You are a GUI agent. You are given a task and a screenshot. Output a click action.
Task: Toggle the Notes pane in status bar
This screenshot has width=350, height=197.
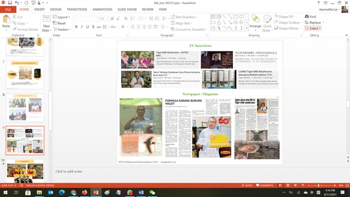pos(247,186)
